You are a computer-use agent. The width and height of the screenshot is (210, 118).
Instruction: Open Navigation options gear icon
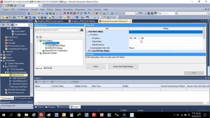point(12,25)
